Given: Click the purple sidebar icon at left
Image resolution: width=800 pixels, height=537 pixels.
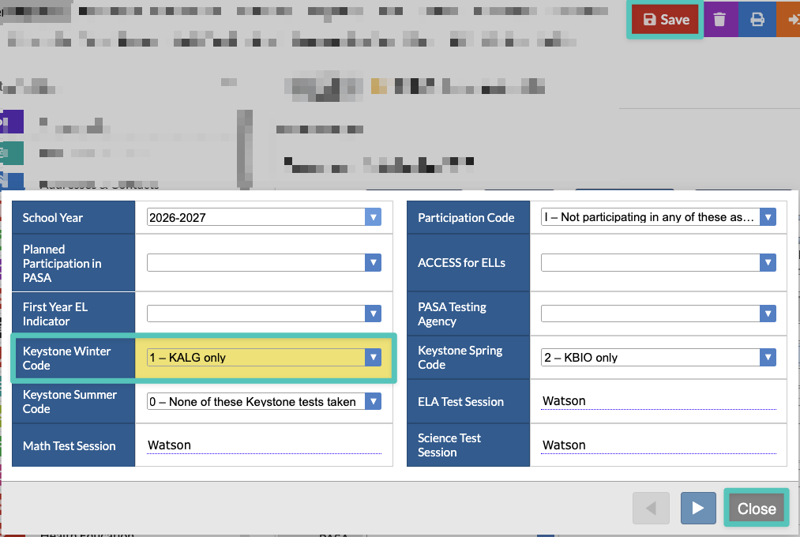Looking at the screenshot, I should click(12, 122).
